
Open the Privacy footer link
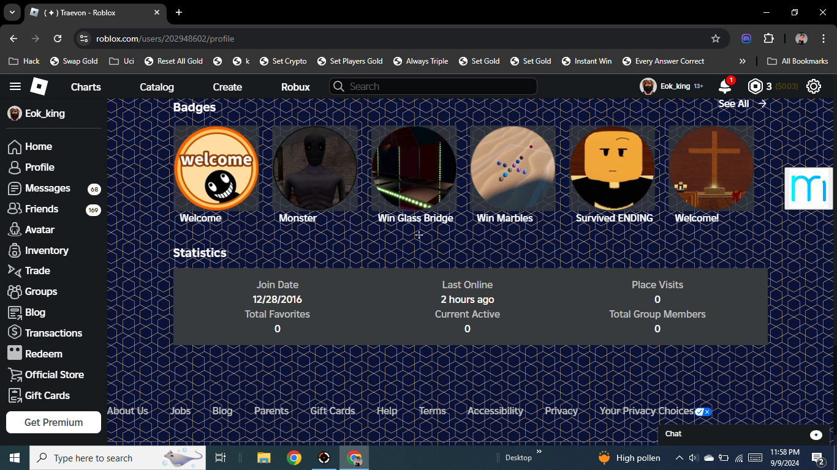pyautogui.click(x=561, y=411)
